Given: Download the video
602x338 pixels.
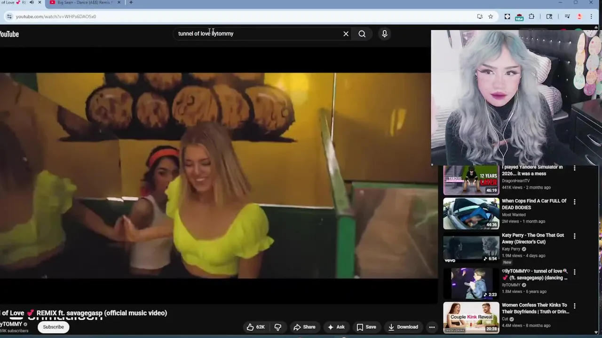Looking at the screenshot, I should [x=403, y=327].
